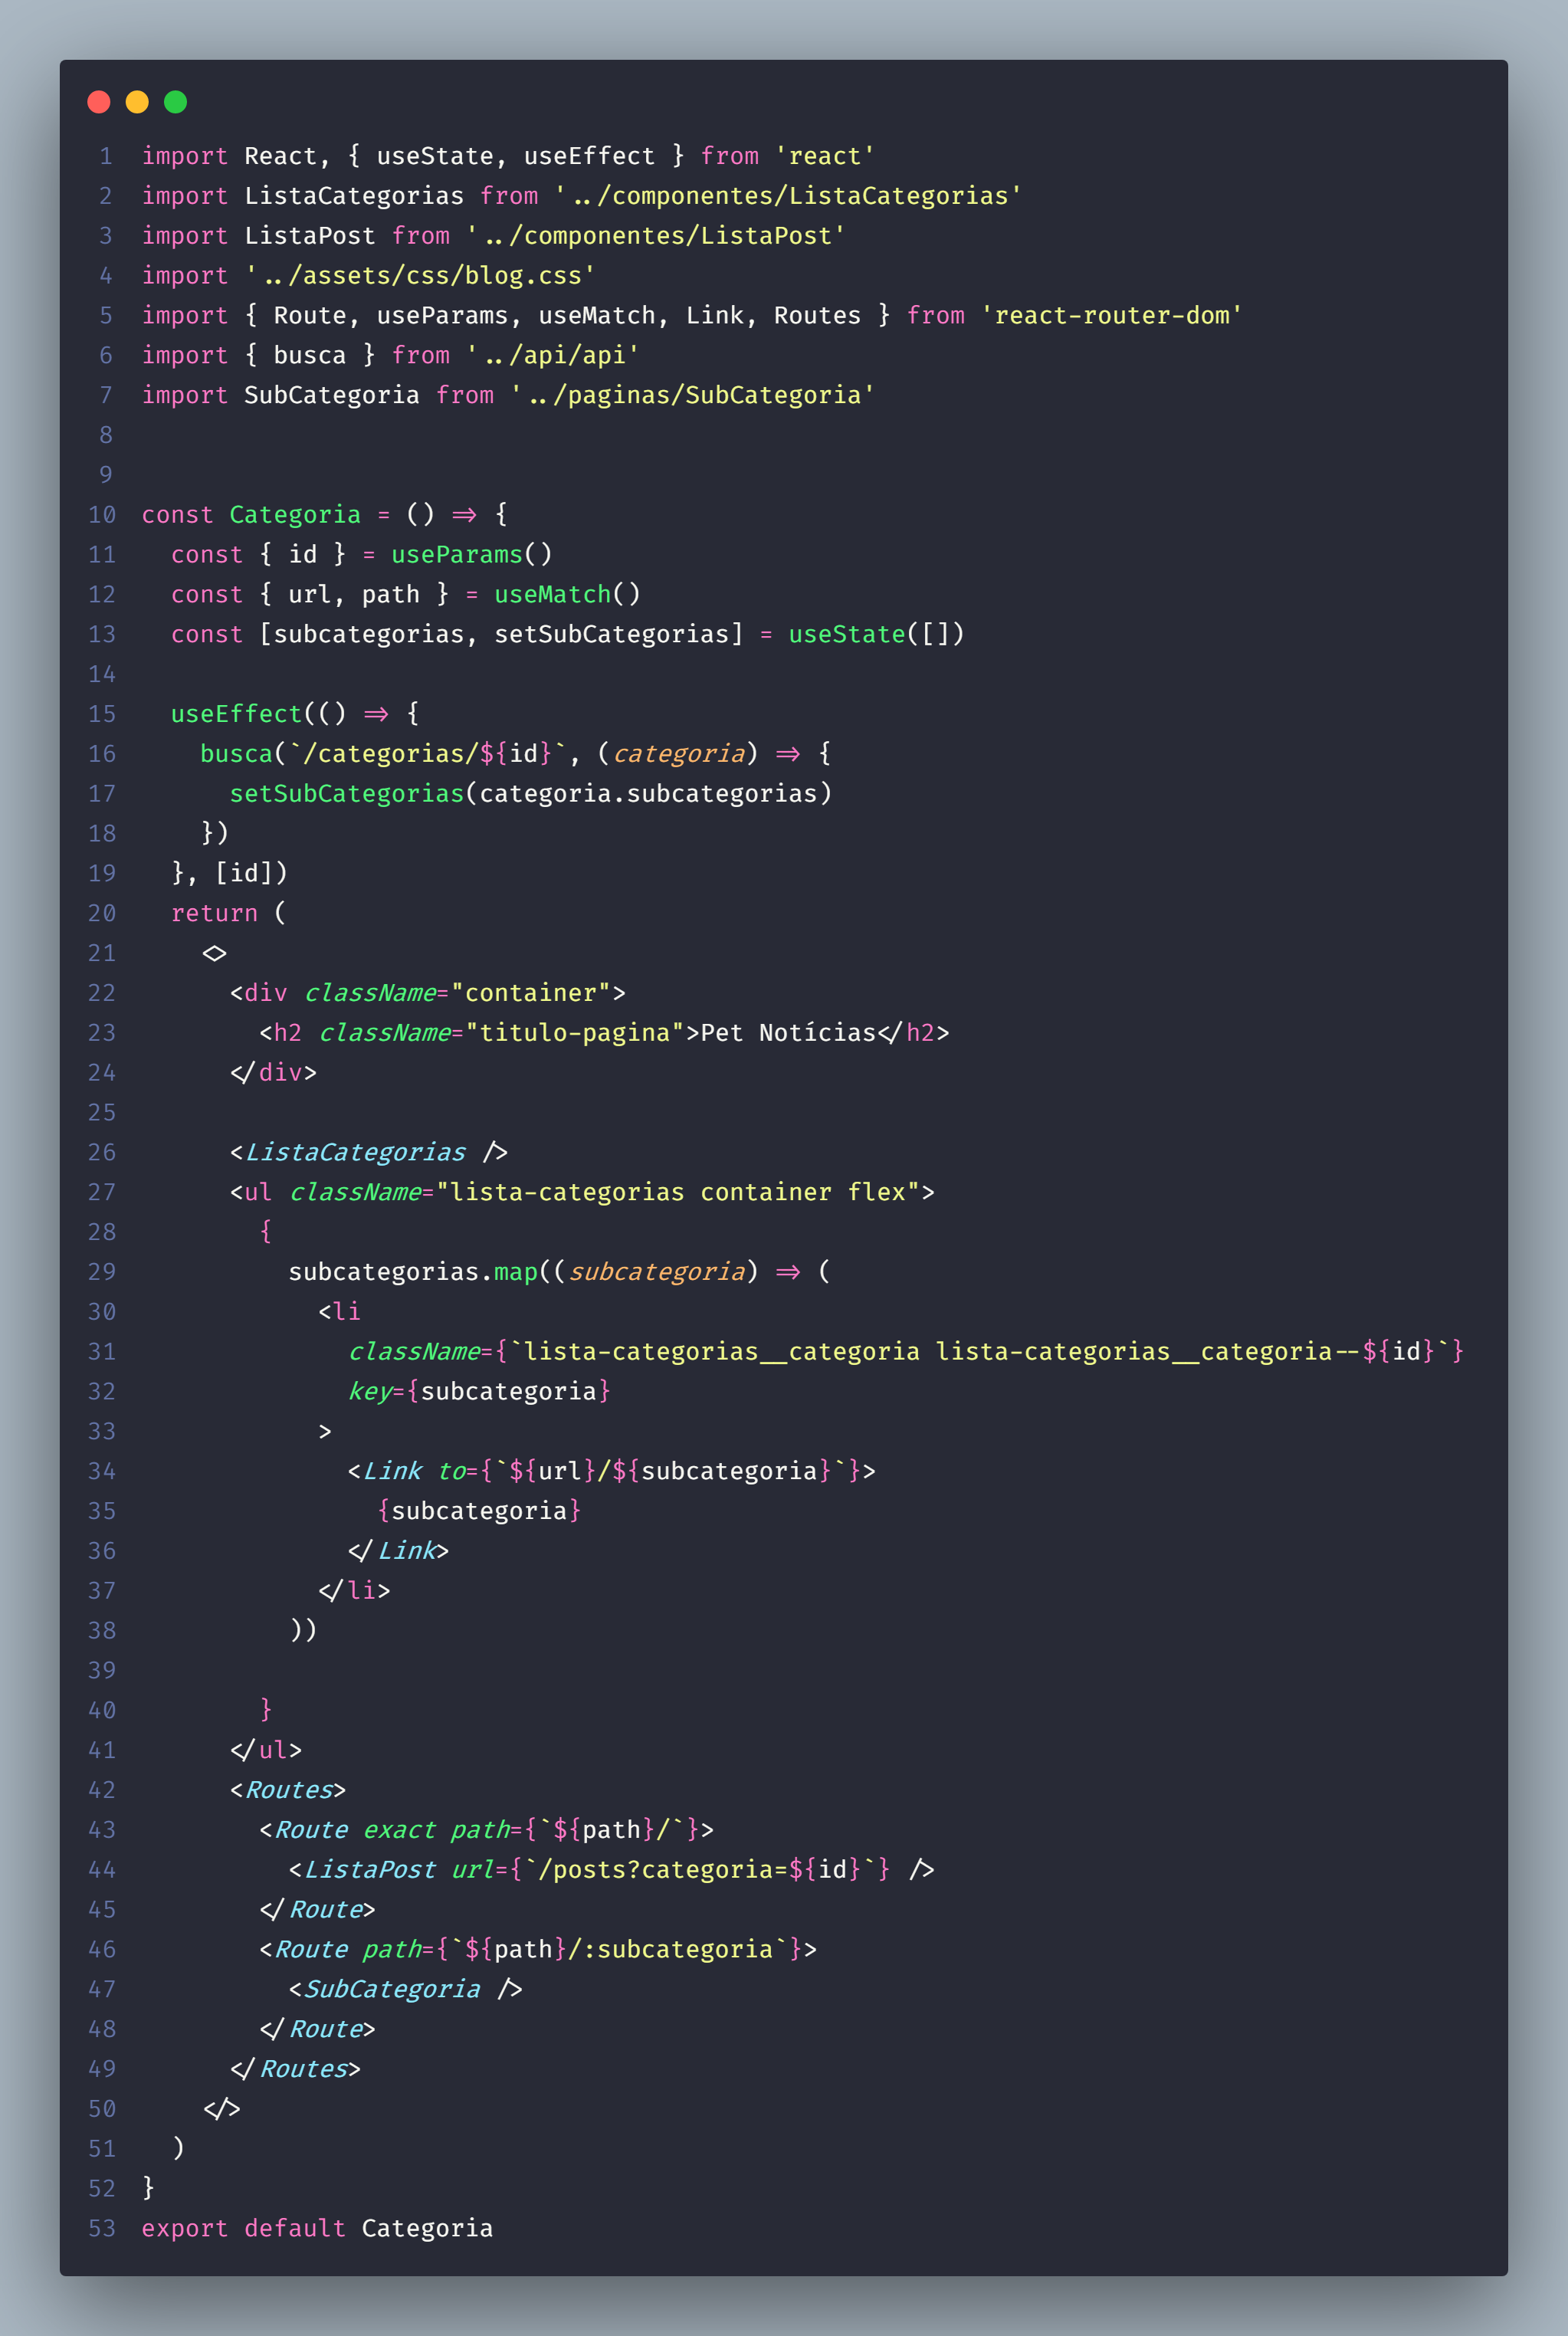Image resolution: width=1568 pixels, height=2336 pixels.
Task: Click '{ url, path }' destructuring on line 12
Action: 354,595
